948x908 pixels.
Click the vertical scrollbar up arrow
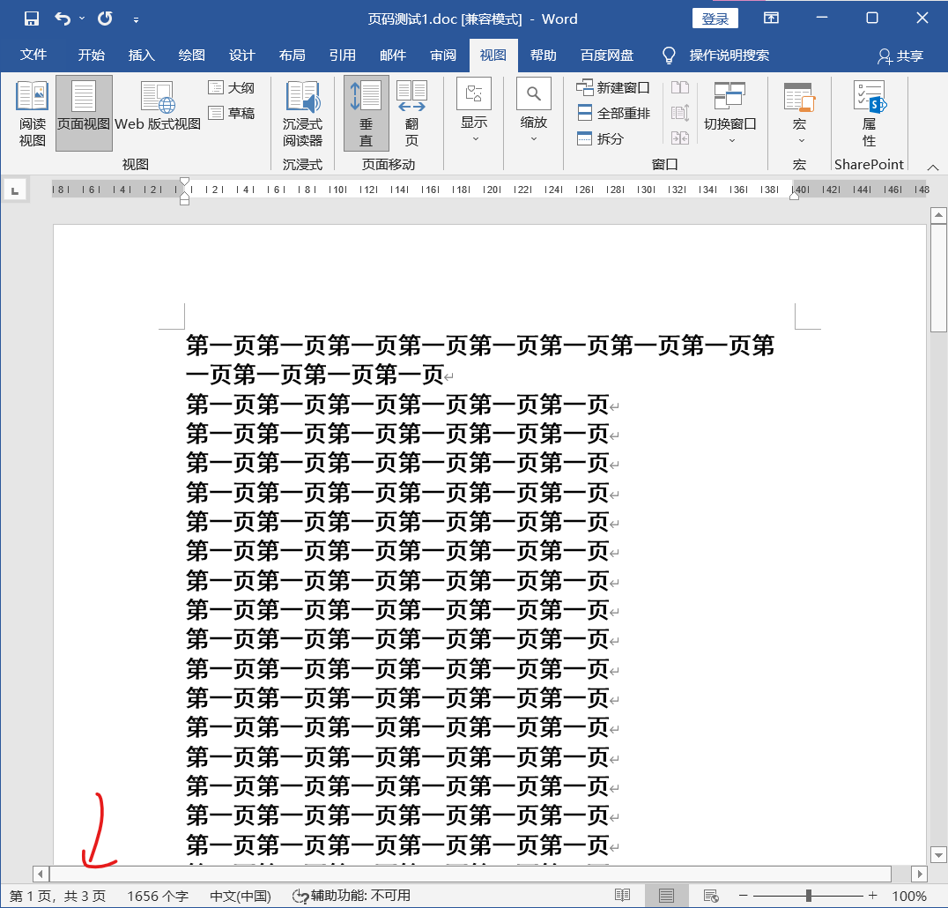point(938,215)
